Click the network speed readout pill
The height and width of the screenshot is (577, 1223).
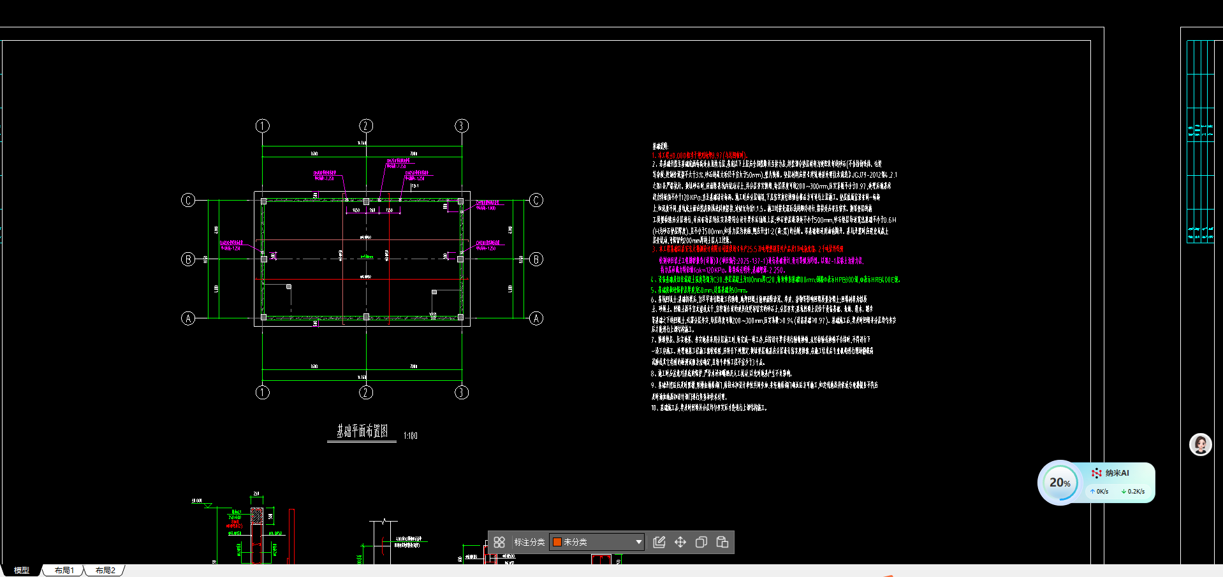[x=1117, y=491]
